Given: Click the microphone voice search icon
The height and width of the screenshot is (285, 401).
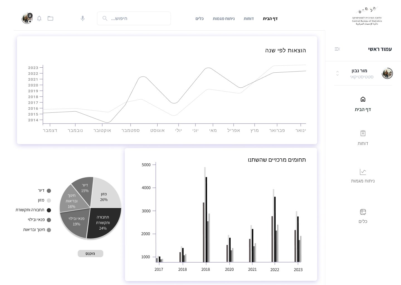Looking at the screenshot, I should click(83, 18).
